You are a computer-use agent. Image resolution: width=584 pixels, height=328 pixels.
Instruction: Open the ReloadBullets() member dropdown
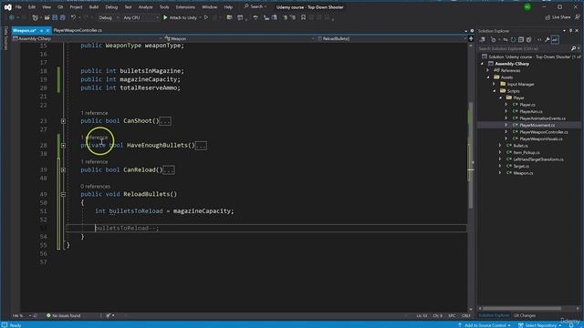point(391,38)
